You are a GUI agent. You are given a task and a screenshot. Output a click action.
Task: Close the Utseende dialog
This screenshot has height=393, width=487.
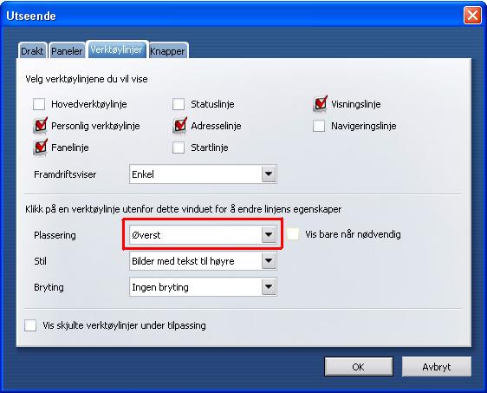tap(472, 15)
